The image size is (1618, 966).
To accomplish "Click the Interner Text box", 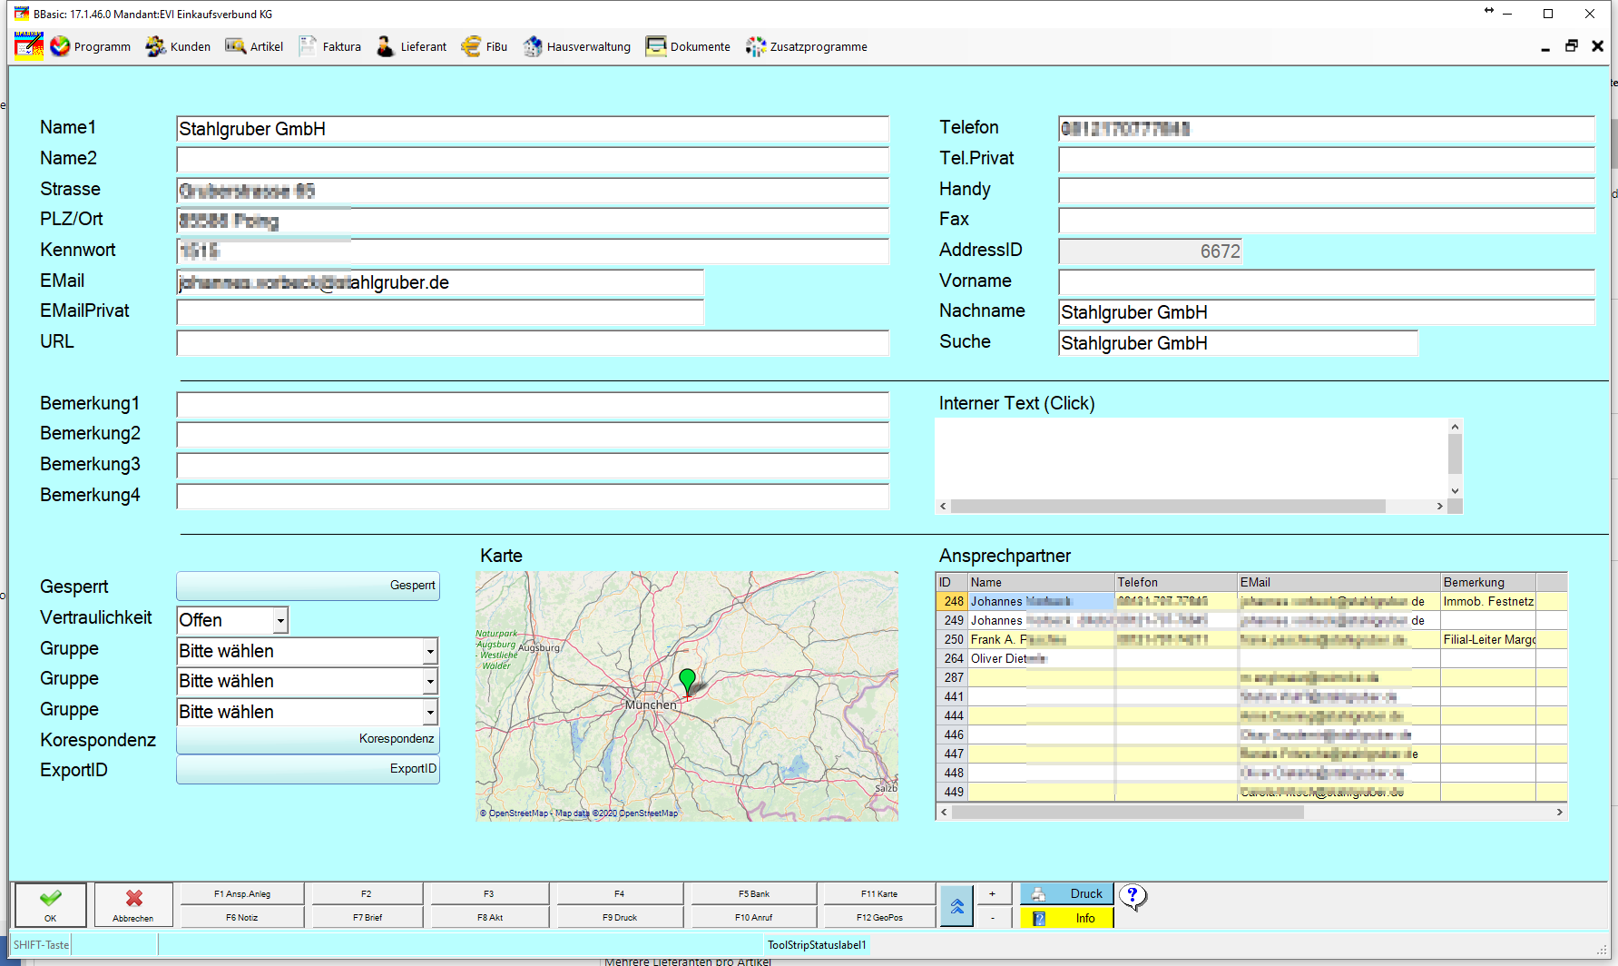I will (x=1191, y=458).
